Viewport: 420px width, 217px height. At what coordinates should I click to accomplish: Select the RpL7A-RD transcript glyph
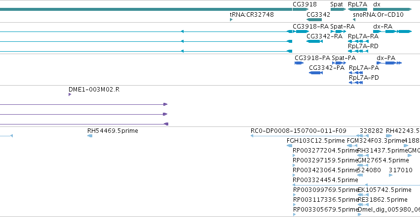pos(358,51)
